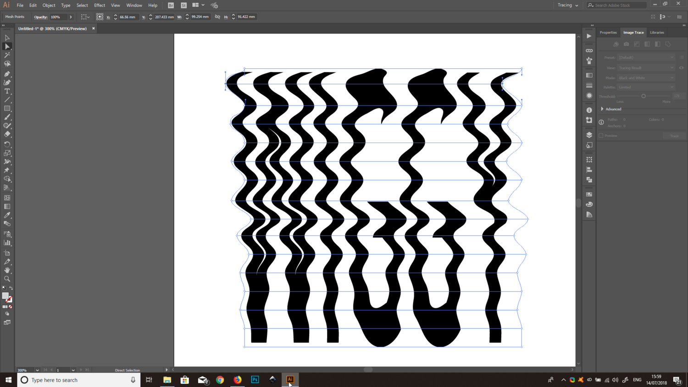Select the Scale tool

[7, 153]
